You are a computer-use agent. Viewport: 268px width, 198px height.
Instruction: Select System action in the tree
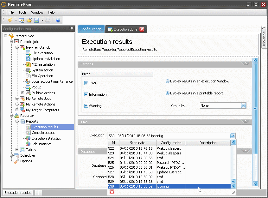pyautogui.click(x=42, y=70)
